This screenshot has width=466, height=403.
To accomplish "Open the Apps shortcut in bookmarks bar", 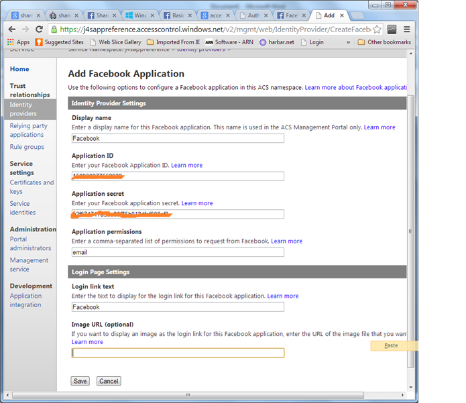I will [x=18, y=42].
